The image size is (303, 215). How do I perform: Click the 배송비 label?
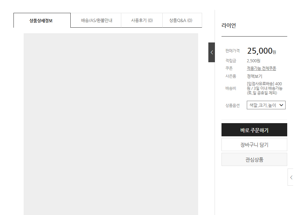(230, 88)
